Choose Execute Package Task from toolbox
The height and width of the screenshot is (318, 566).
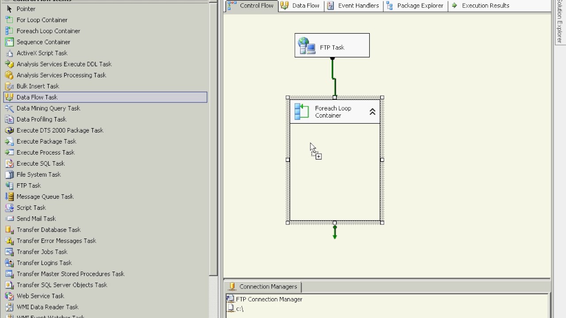pos(46,141)
